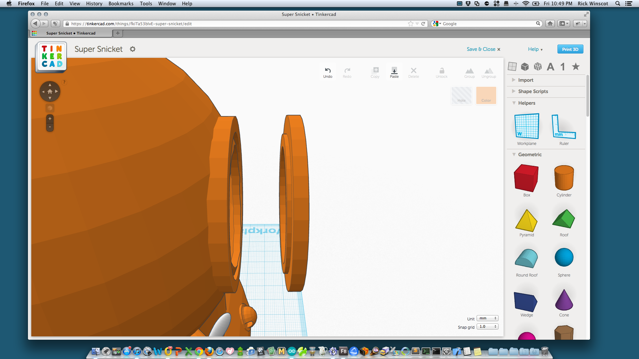Click the Firefox home button
This screenshot has width=639, height=359.
[550, 24]
